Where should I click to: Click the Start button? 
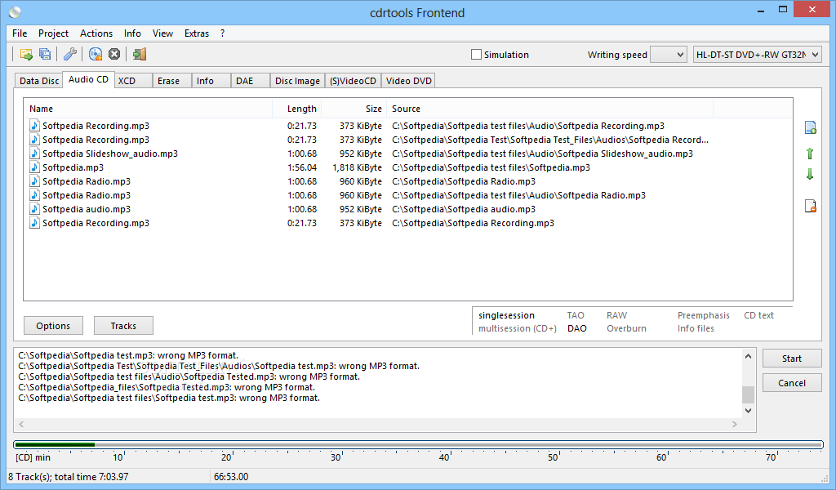[792, 359]
